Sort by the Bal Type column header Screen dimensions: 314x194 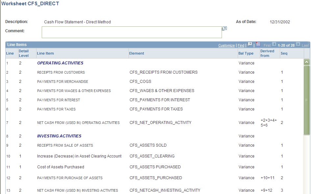[x=246, y=53]
